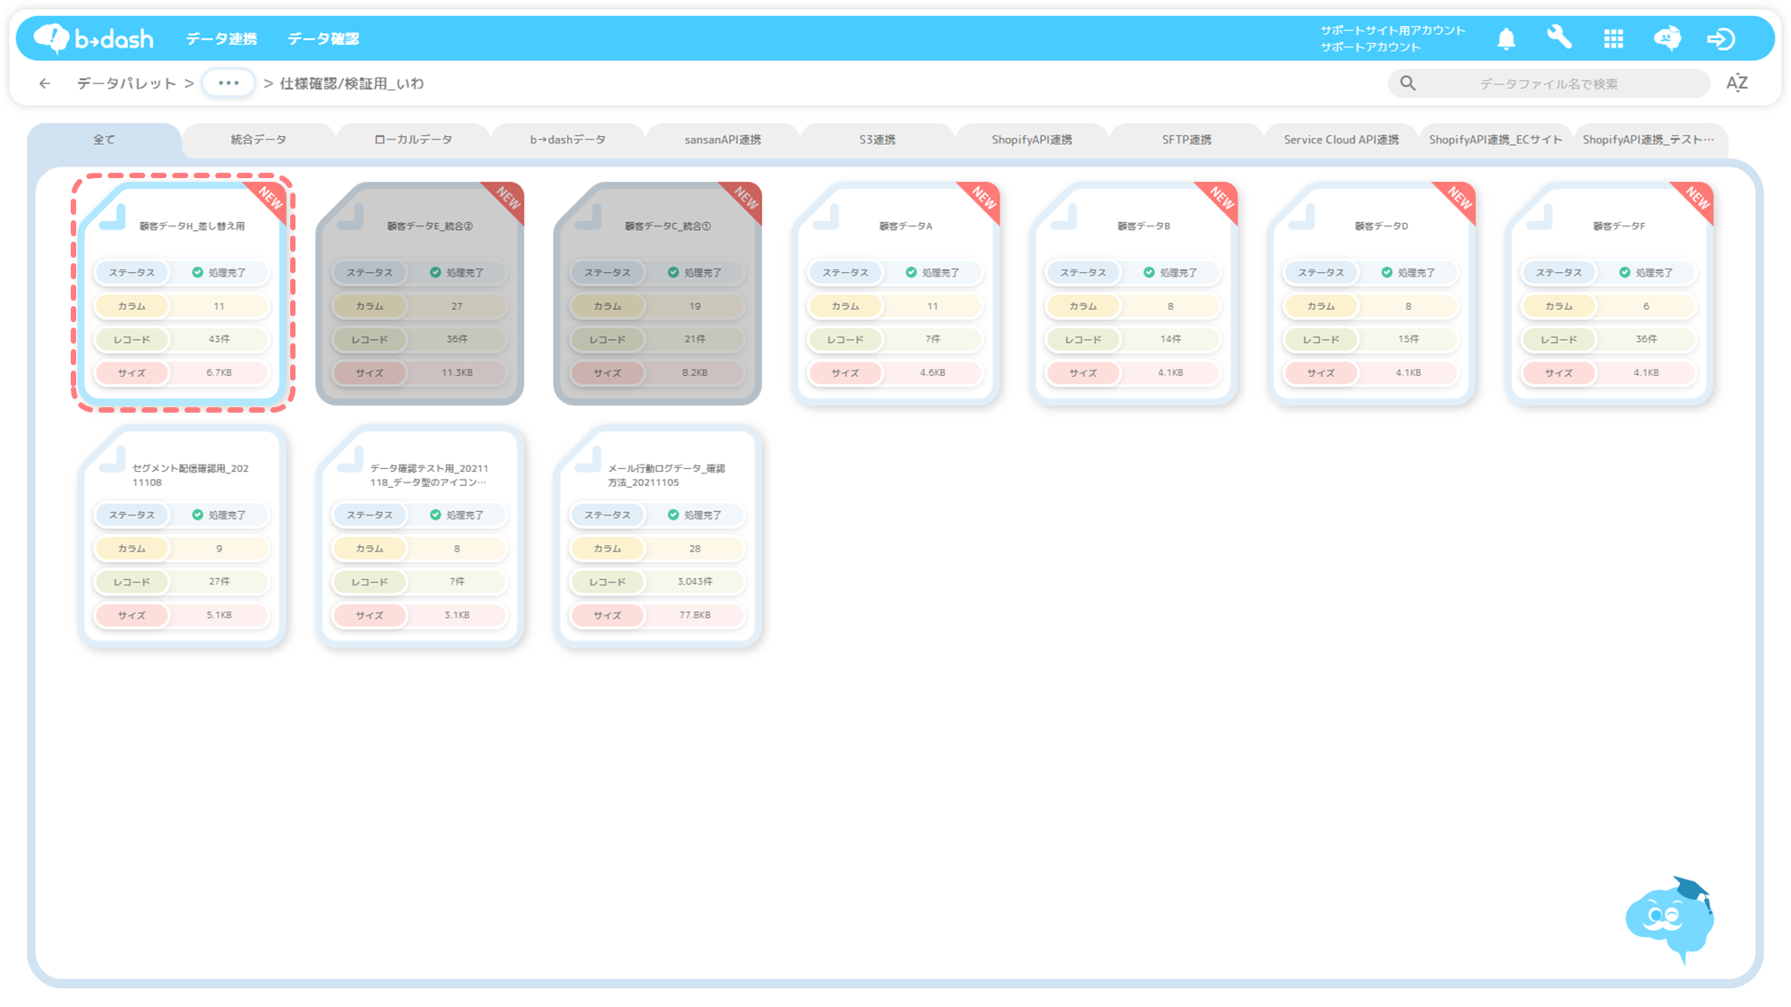Open the wrench settings icon

1559,38
